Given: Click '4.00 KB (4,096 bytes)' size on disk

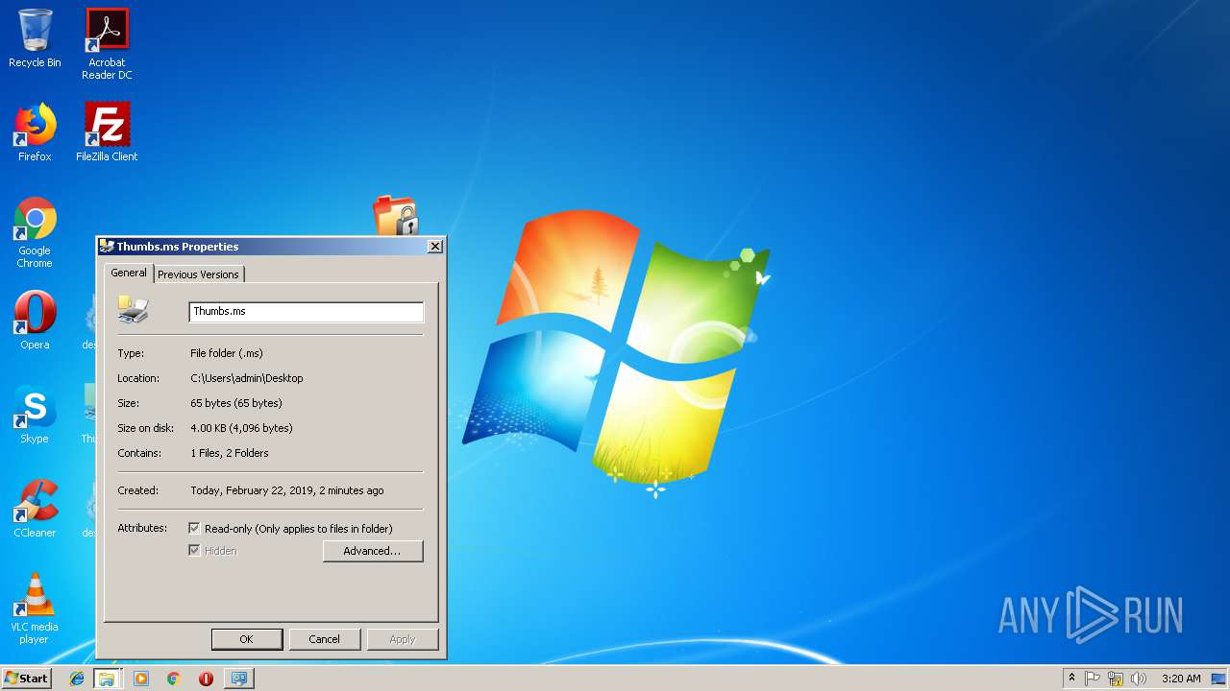Looking at the screenshot, I should [x=242, y=428].
